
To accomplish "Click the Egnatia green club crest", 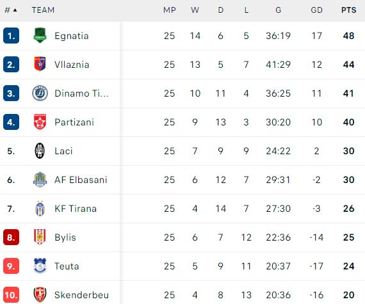I will pyautogui.click(x=40, y=36).
